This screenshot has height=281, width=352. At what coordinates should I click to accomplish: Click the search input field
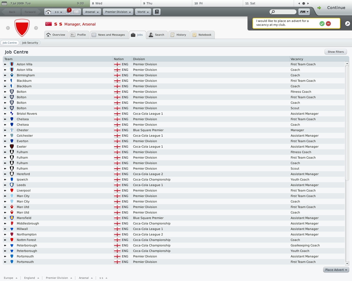[285, 12]
